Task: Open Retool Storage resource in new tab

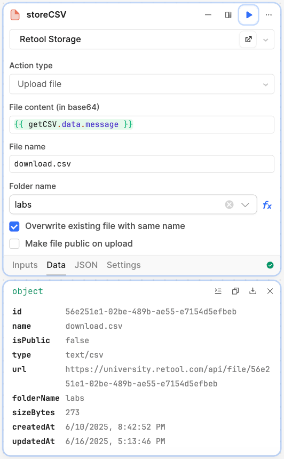Action: coord(248,39)
